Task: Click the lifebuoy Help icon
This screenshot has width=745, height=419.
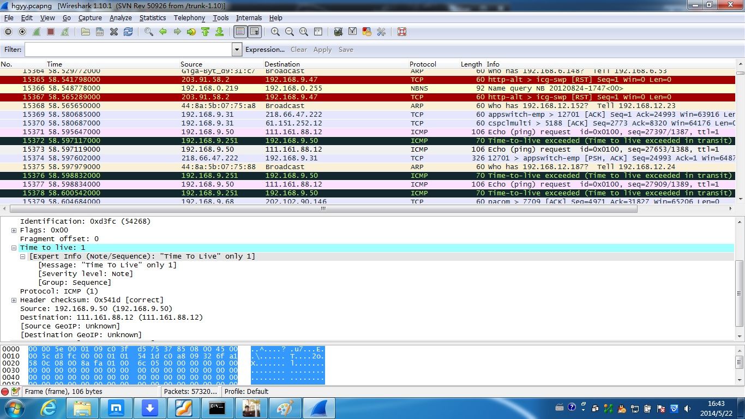Action: tap(402, 32)
